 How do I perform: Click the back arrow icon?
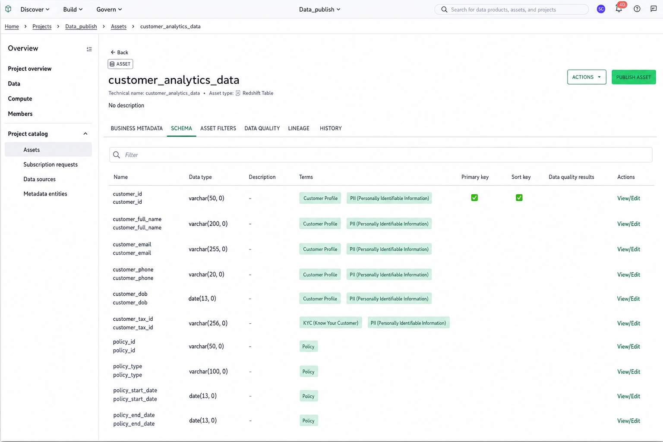[x=113, y=52]
